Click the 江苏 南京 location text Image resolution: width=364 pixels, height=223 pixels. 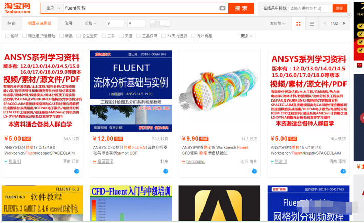249,161
